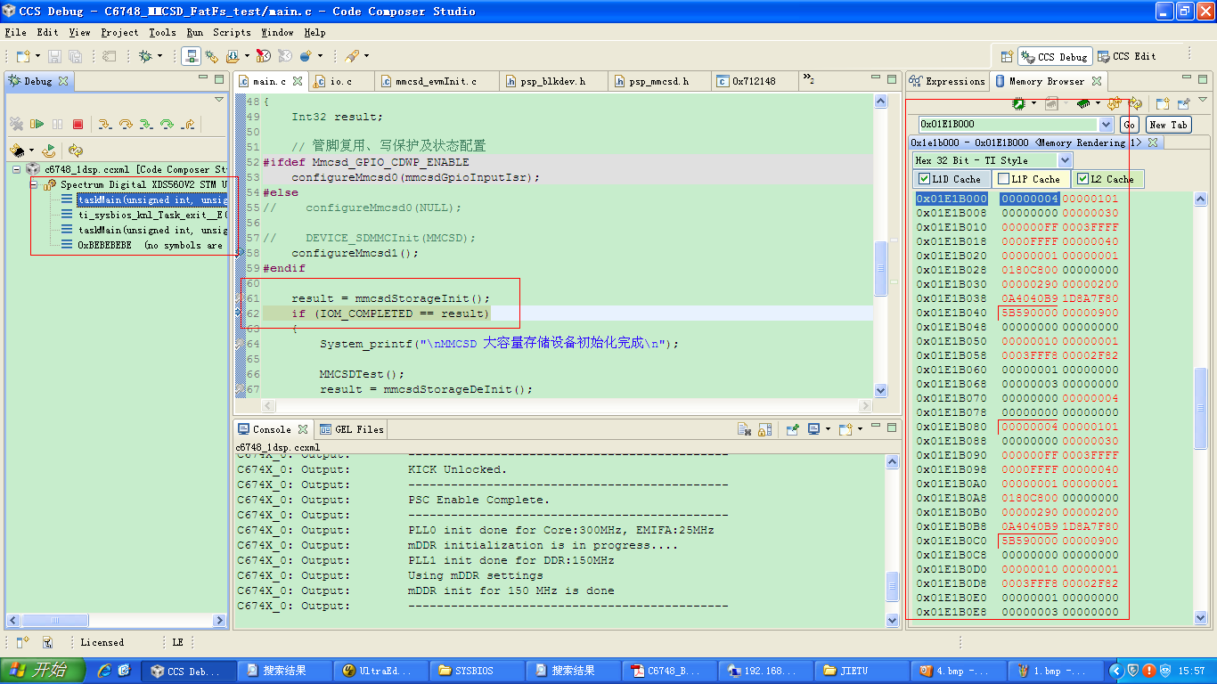Viewport: 1217px width, 684px height.
Task: Click the yellow Step Into icon
Action: [104, 125]
